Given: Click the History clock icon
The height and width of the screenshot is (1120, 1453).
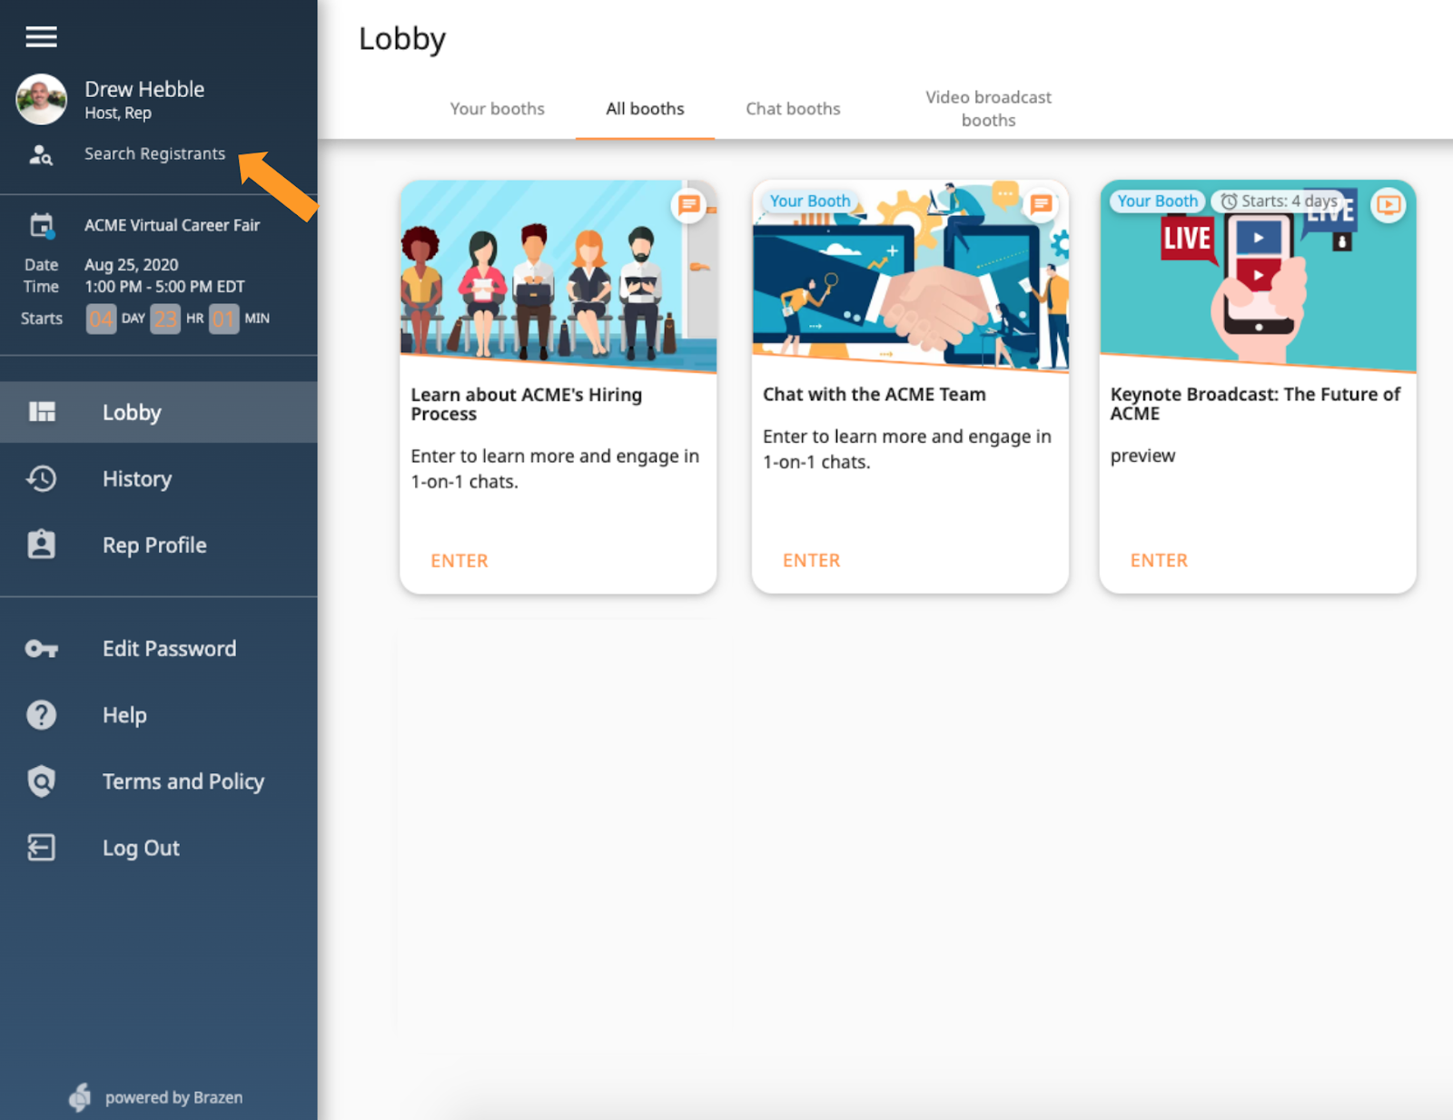Looking at the screenshot, I should 42,478.
